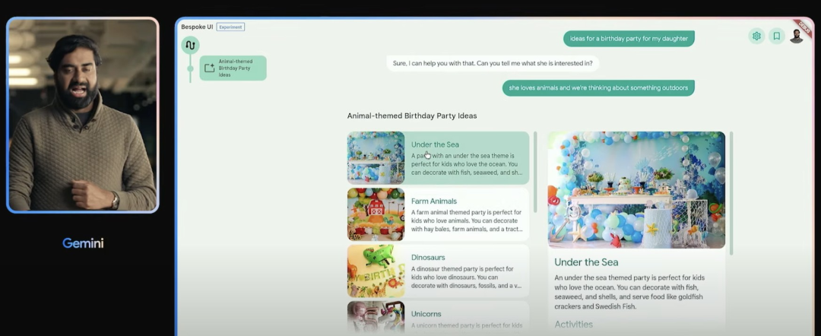
Task: Select the Farm Animals party card
Action: tap(439, 214)
